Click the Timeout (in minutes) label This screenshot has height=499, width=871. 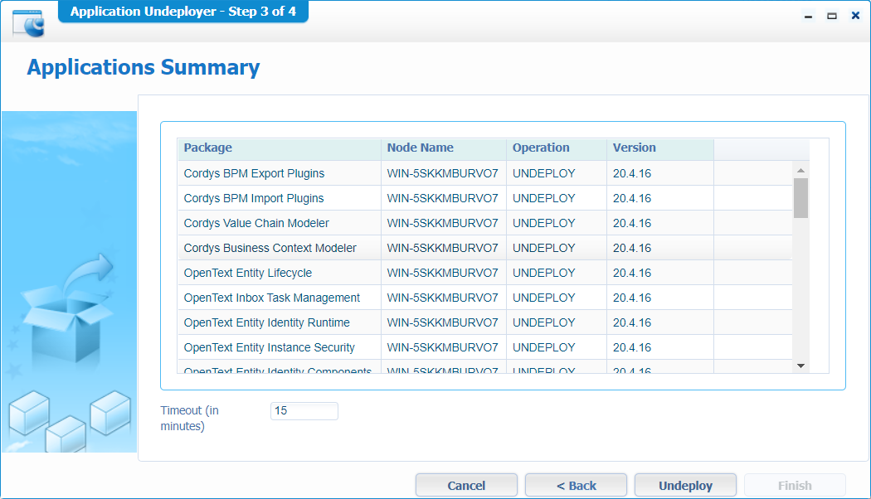[189, 418]
